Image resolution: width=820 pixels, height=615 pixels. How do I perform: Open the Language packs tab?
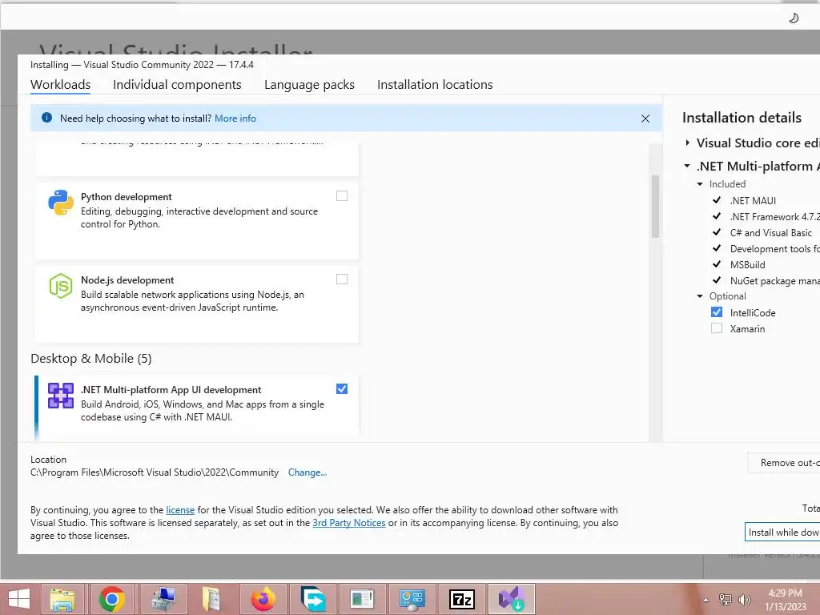pos(309,85)
